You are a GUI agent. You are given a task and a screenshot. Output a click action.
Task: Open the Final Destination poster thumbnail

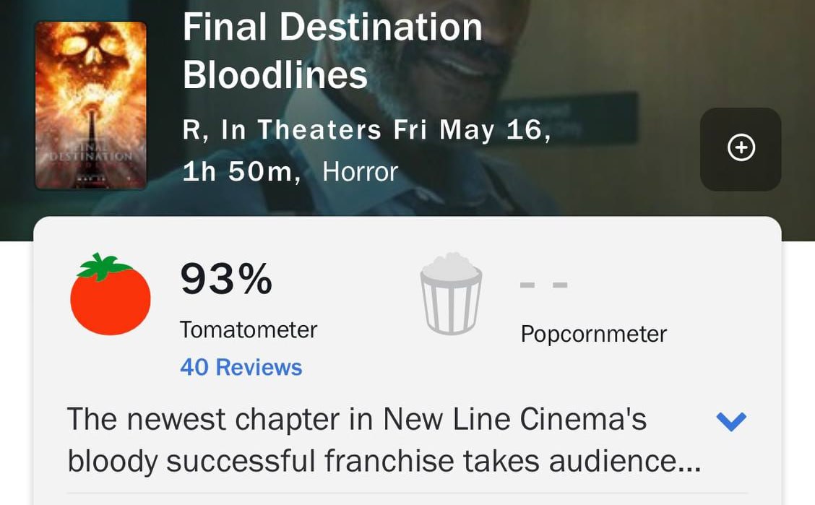tap(91, 105)
